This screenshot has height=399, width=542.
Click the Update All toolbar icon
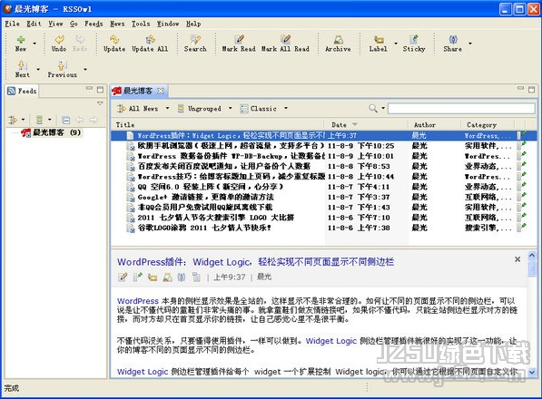click(x=151, y=44)
